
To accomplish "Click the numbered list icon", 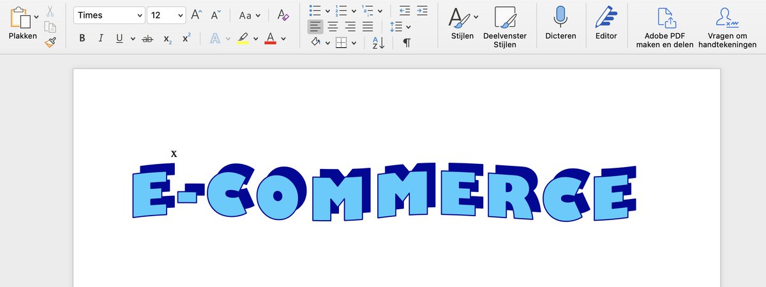I will 341,10.
